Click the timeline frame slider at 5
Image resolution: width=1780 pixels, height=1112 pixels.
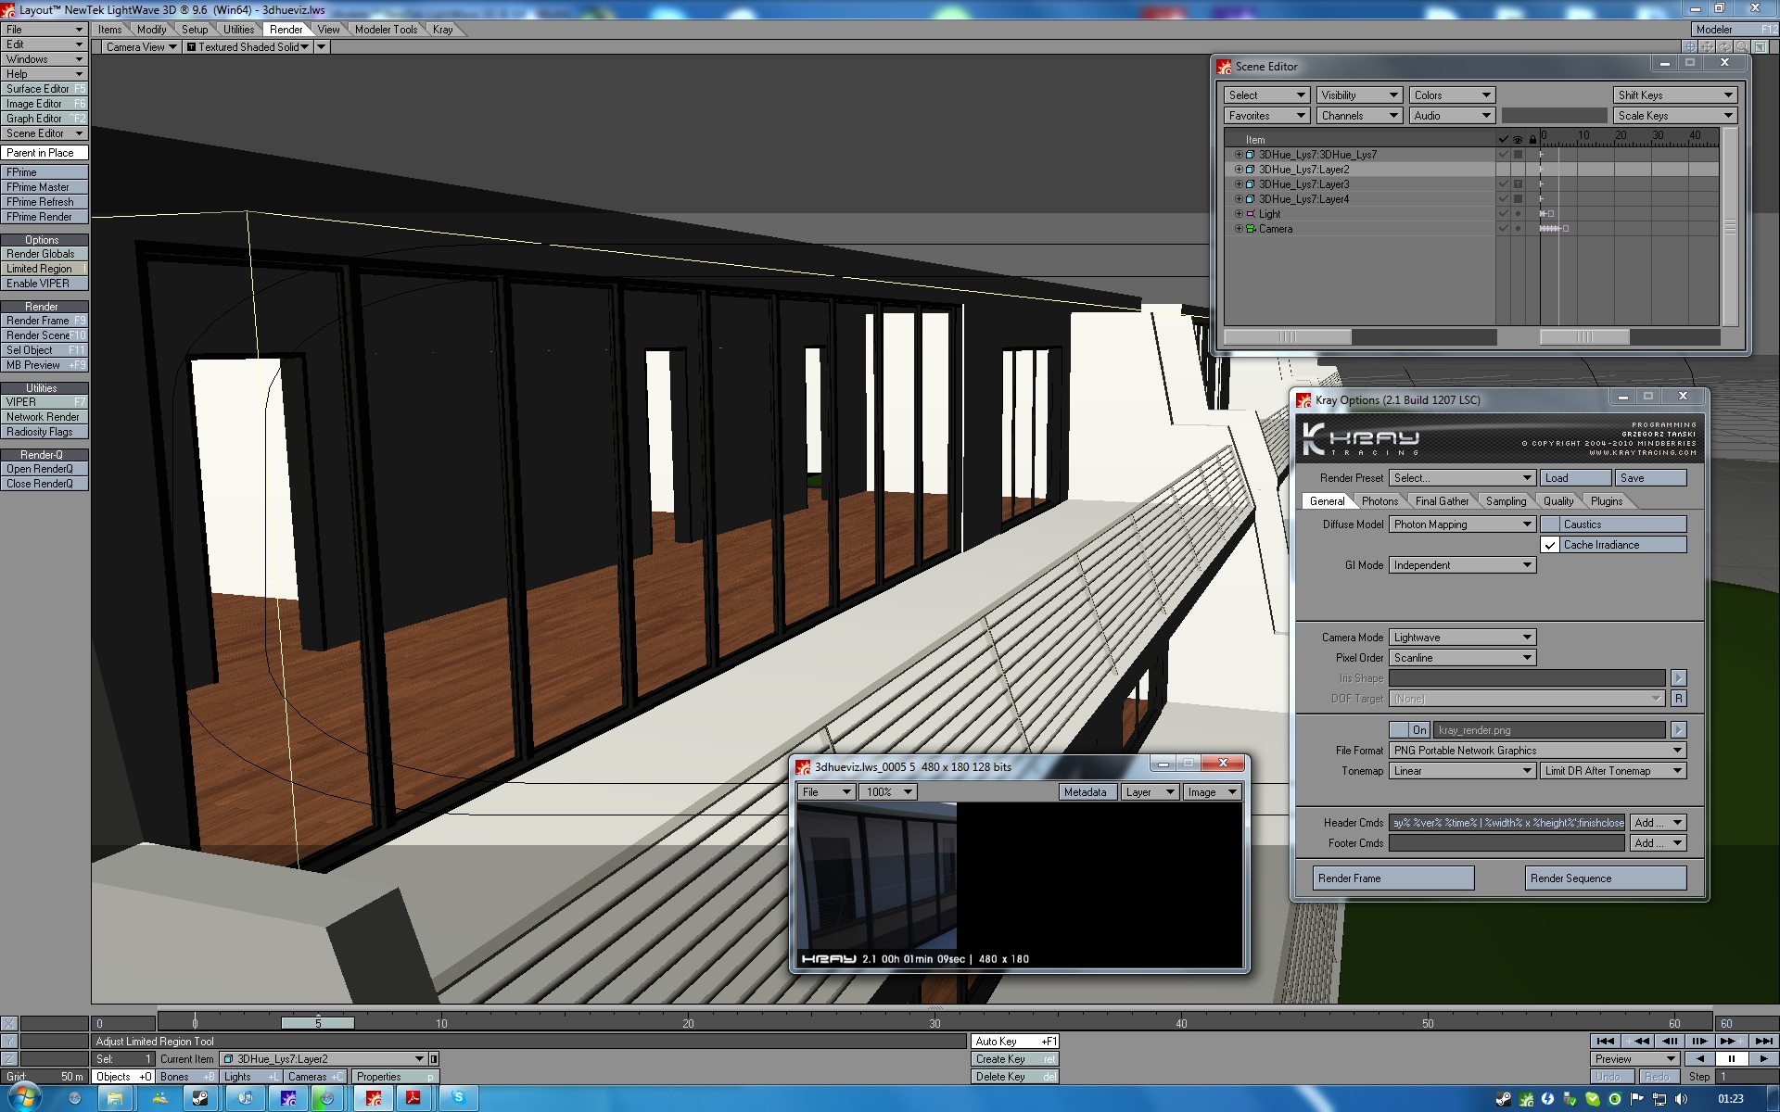(x=318, y=1023)
